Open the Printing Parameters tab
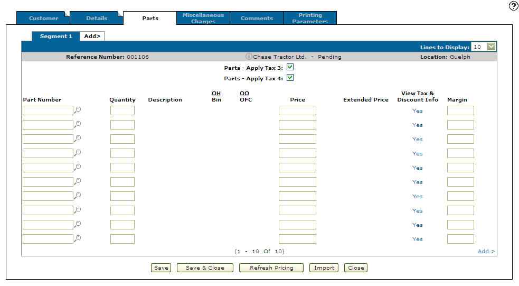Image resolution: width=519 pixels, height=286 pixels. click(x=310, y=19)
